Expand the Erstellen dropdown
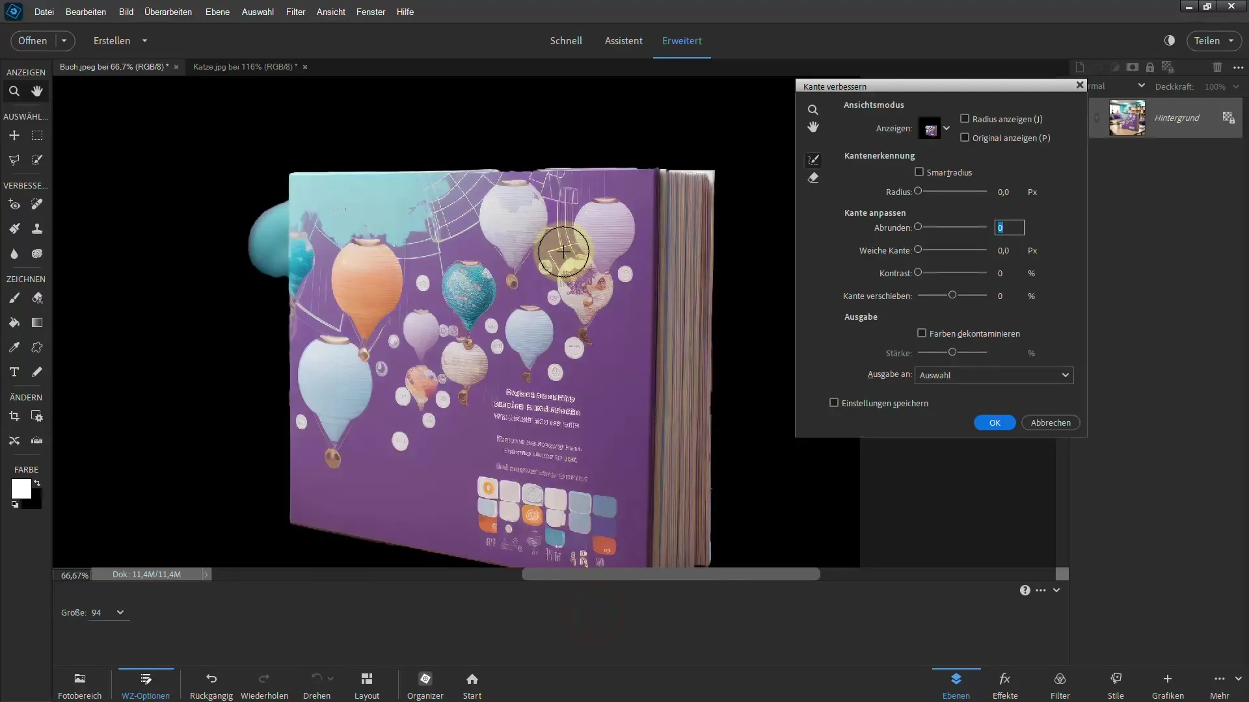The height and width of the screenshot is (702, 1249). [144, 40]
